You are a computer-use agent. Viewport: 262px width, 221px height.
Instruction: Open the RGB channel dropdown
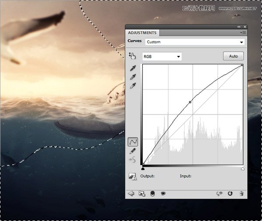tap(162, 56)
